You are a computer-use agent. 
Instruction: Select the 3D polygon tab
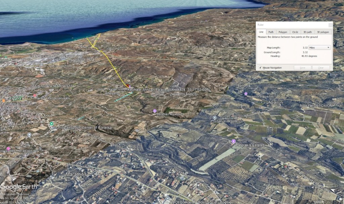click(322, 32)
